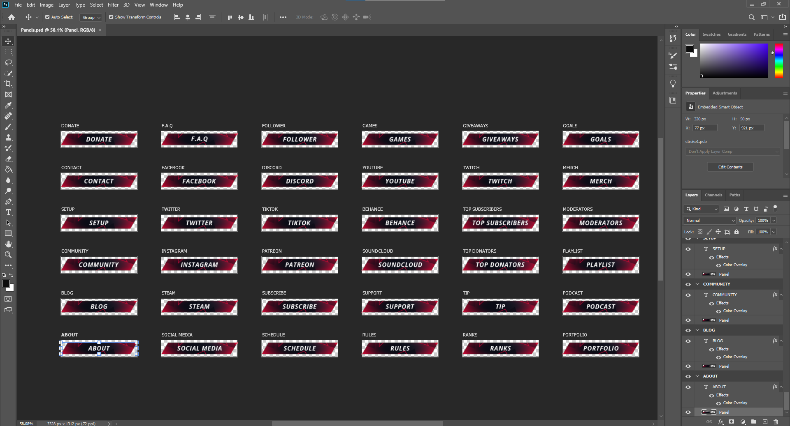Hide the BLOG text layer
The width and height of the screenshot is (790, 426).
[688, 341]
